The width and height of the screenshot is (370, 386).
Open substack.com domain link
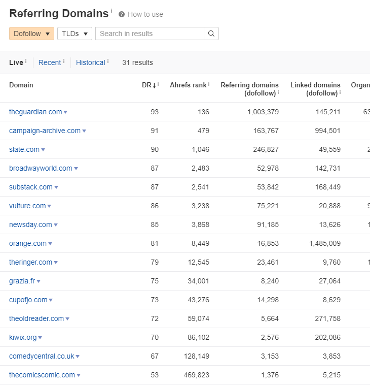point(31,187)
